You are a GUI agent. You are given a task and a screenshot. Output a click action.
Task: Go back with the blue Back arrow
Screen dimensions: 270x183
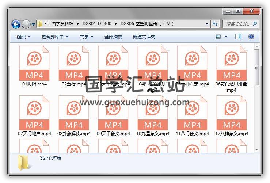tap(16, 24)
